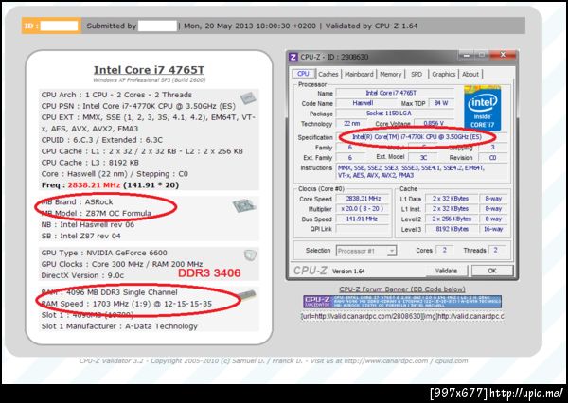The height and width of the screenshot is (403, 568).
Task: Click the orange ID field at top
Action: tap(51, 26)
